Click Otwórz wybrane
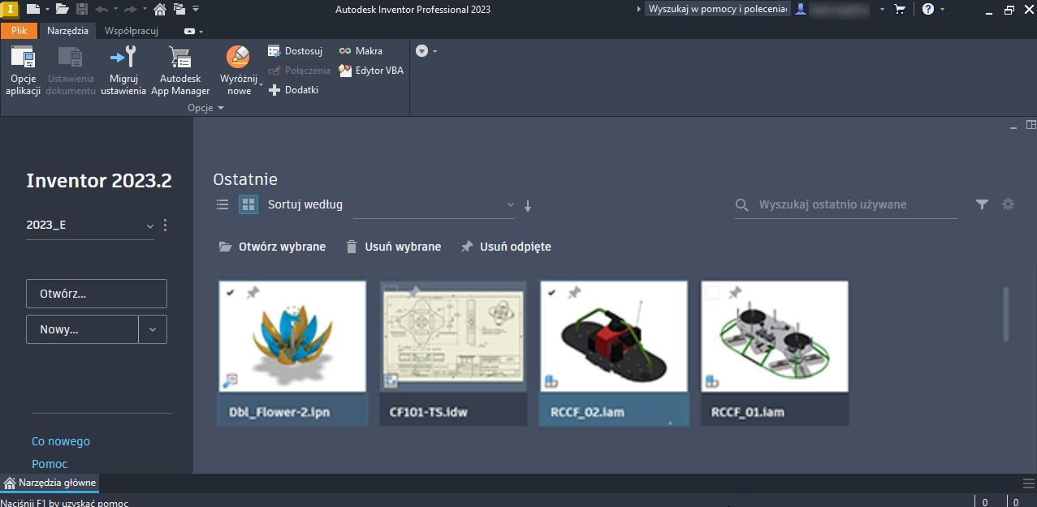Screen dimensions: 1037x507 [x=272, y=247]
